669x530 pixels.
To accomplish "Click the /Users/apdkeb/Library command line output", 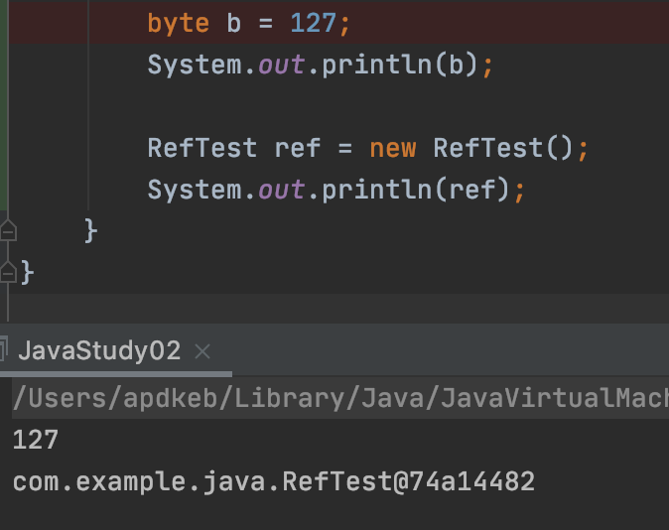I will 340,398.
